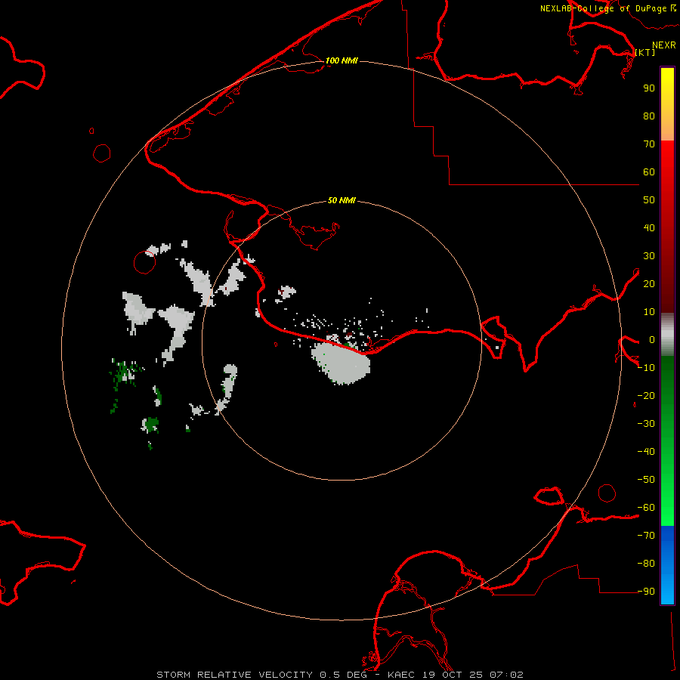
Task: Click the -40 value on velocity scale
Action: click(646, 452)
